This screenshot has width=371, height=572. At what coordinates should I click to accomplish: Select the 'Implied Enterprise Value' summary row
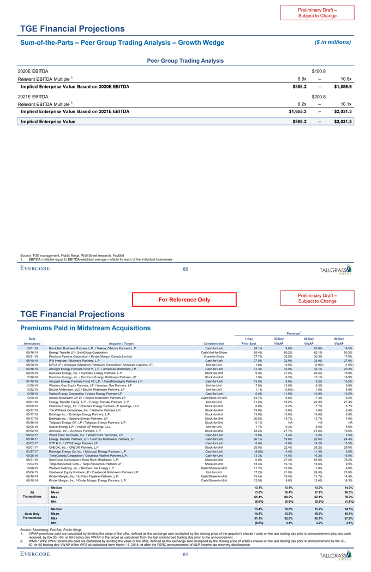(x=185, y=121)
